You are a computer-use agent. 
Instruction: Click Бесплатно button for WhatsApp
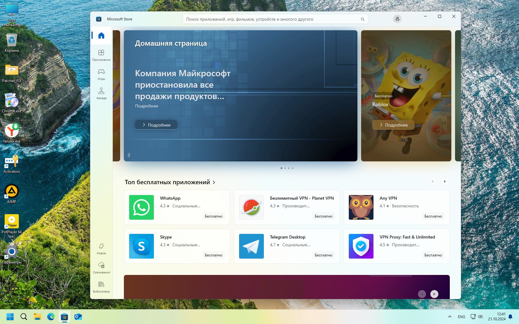[213, 216]
